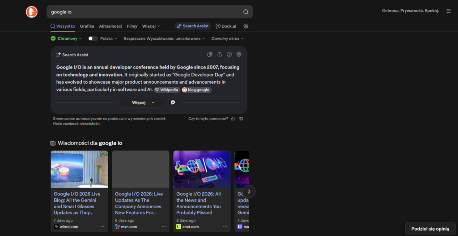Open the blog.google source chip

[196, 90]
